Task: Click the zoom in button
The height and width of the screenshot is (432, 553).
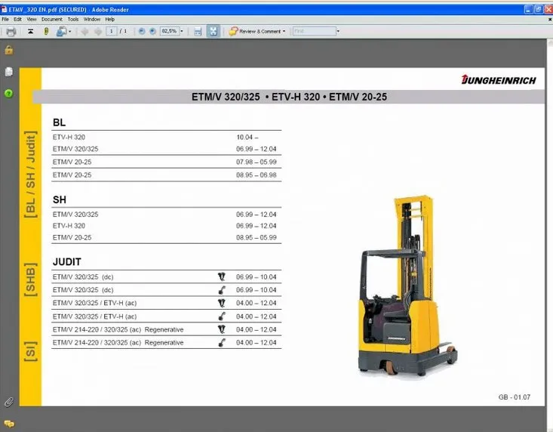Action: (152, 31)
